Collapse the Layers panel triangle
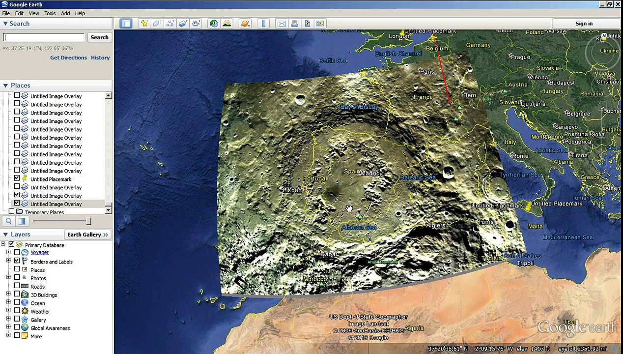623x354 pixels. click(x=5, y=235)
